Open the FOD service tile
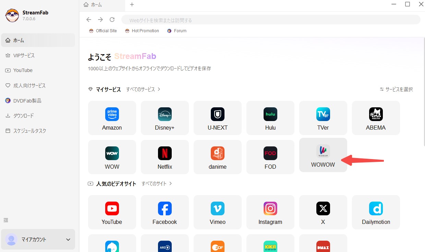The image size is (425, 252). pos(270,157)
